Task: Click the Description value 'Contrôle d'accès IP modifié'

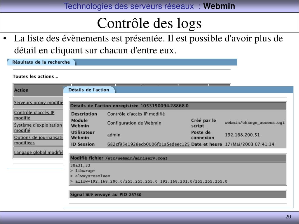Action: (136, 114)
